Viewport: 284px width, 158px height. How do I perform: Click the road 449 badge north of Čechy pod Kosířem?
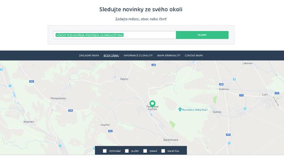pos(153,65)
